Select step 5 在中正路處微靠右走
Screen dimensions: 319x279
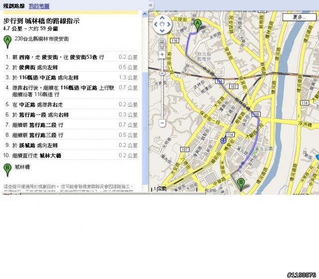coord(70,105)
